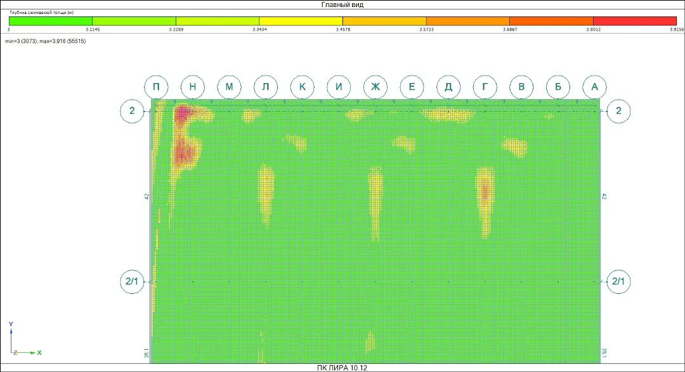
Task: Select the maximum scale value 3.9156
Action: click(676, 29)
